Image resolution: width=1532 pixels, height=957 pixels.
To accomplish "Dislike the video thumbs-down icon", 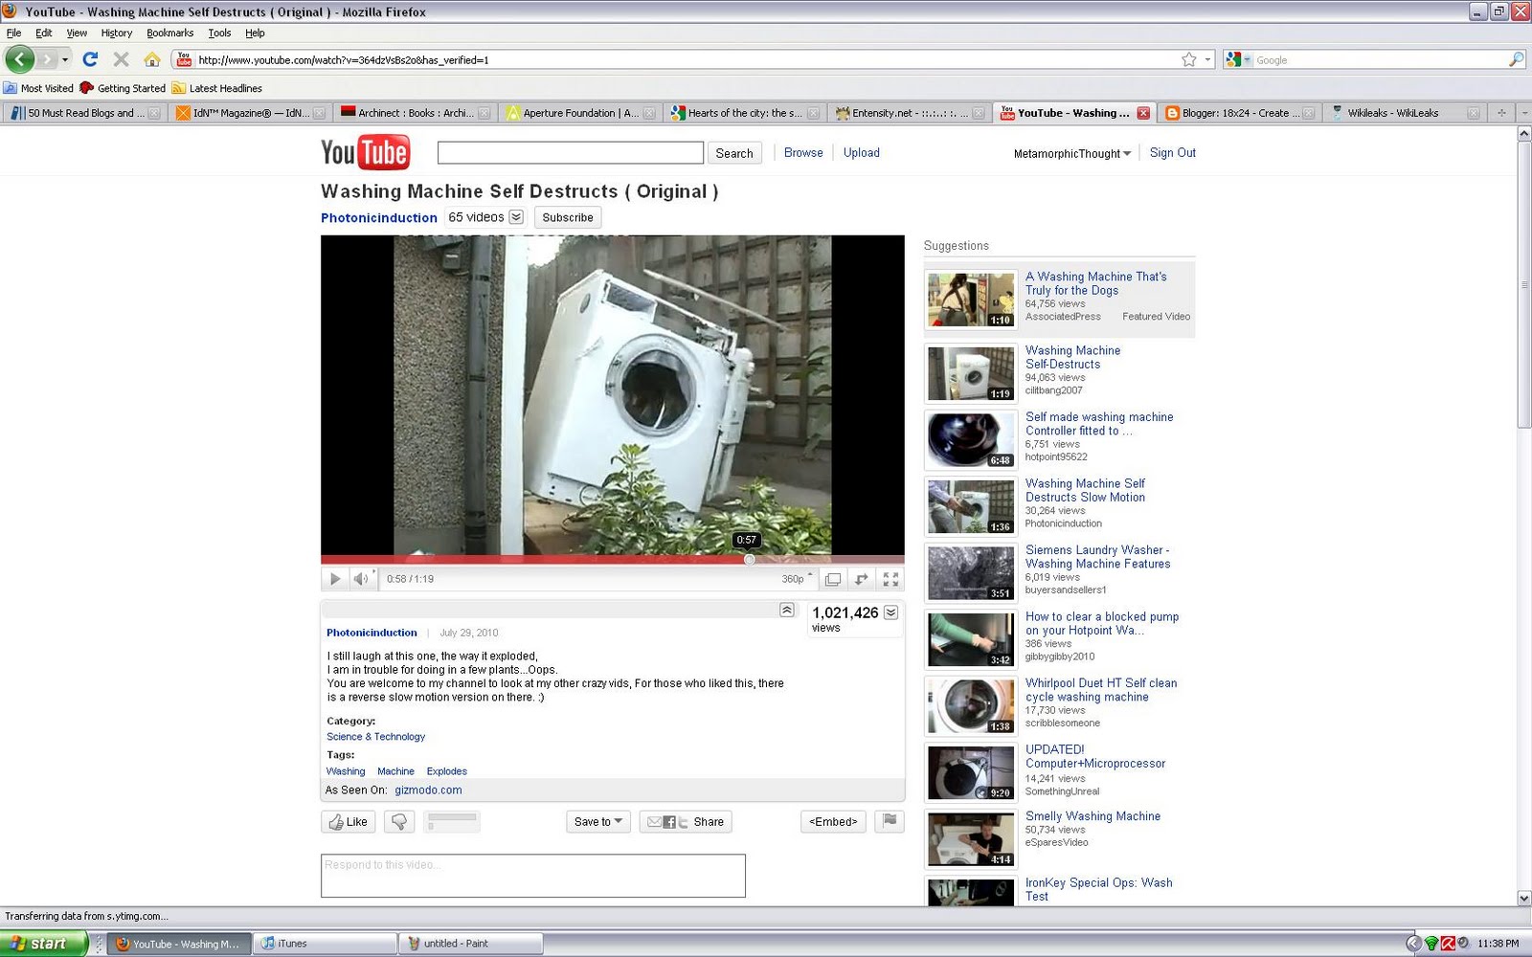I will [399, 822].
